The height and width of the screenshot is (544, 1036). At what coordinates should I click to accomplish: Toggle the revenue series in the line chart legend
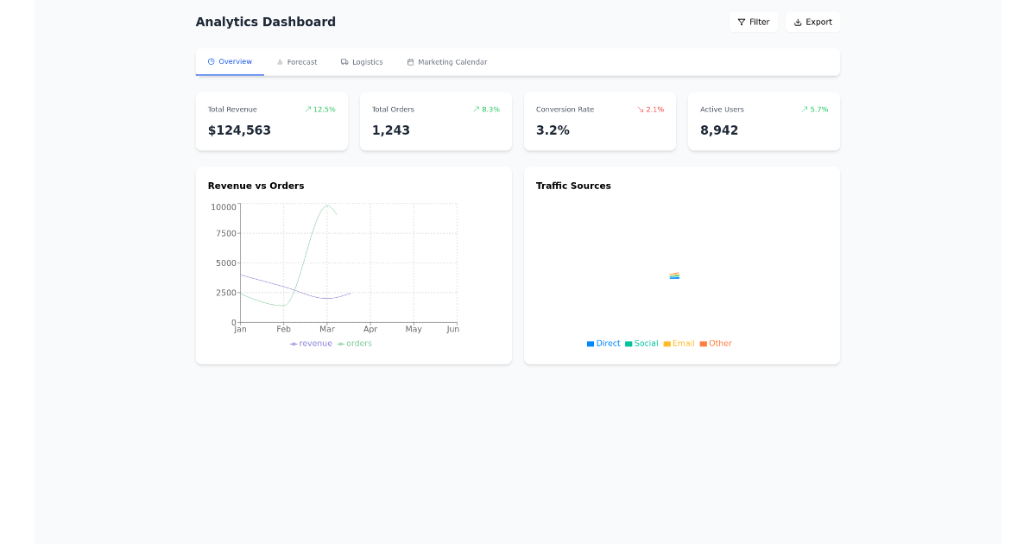point(311,343)
